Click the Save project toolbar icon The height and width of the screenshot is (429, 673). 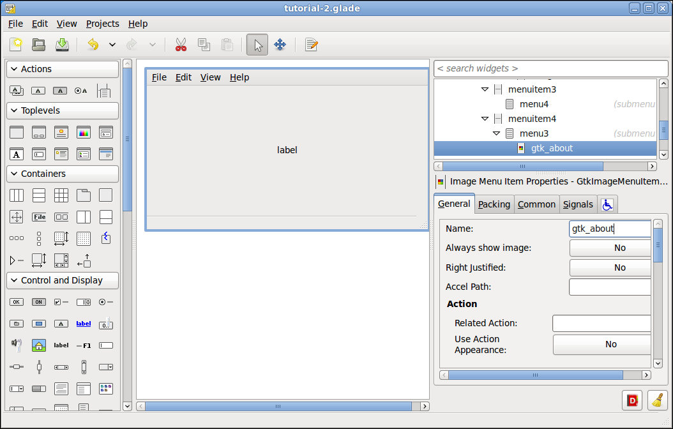tap(62, 45)
